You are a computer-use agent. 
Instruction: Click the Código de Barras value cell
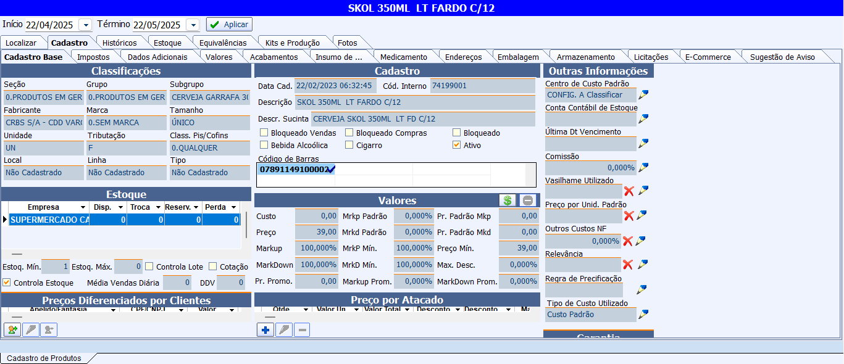coord(296,169)
